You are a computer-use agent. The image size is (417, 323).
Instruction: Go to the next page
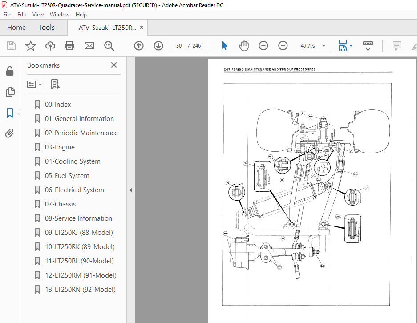(x=158, y=46)
